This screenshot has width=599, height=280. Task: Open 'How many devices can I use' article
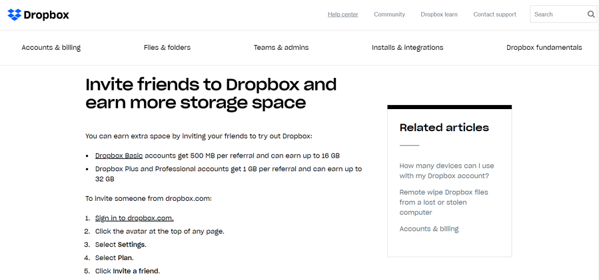point(447,171)
